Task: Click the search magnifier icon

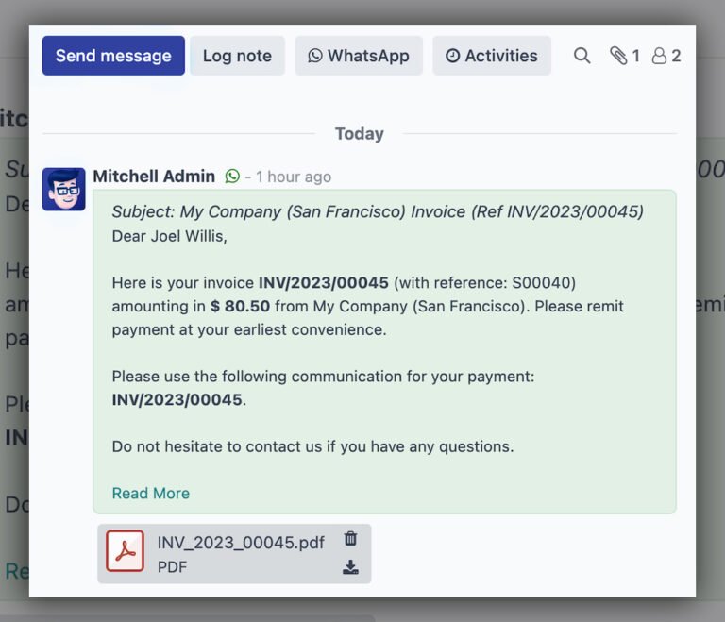Action: coord(582,56)
